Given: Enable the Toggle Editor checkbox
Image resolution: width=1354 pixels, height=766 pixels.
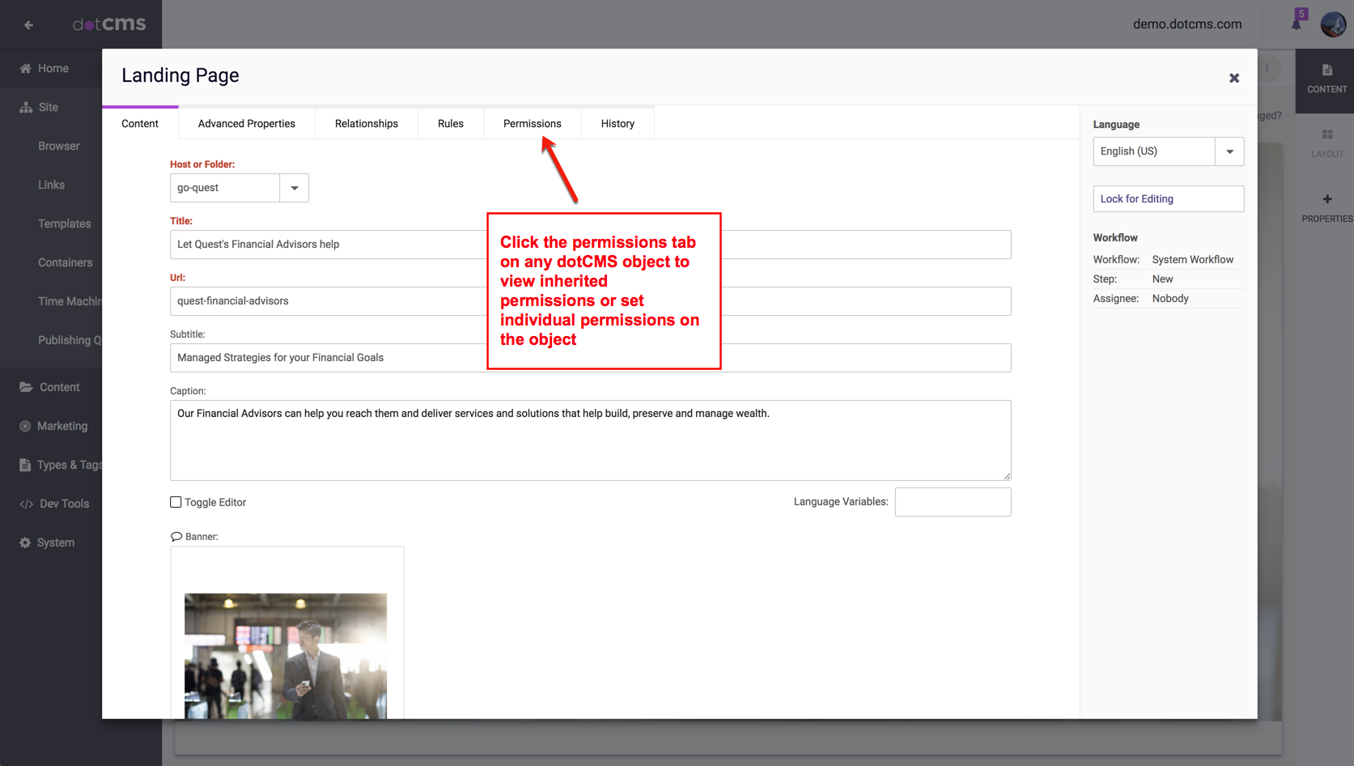Looking at the screenshot, I should coord(176,502).
